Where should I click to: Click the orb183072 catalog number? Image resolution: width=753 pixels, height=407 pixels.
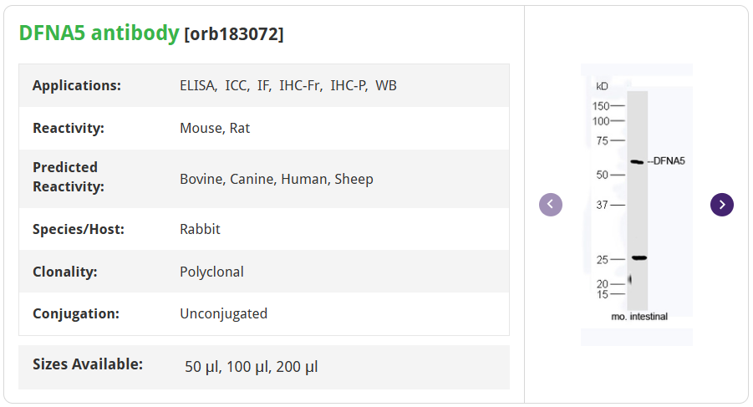[234, 34]
